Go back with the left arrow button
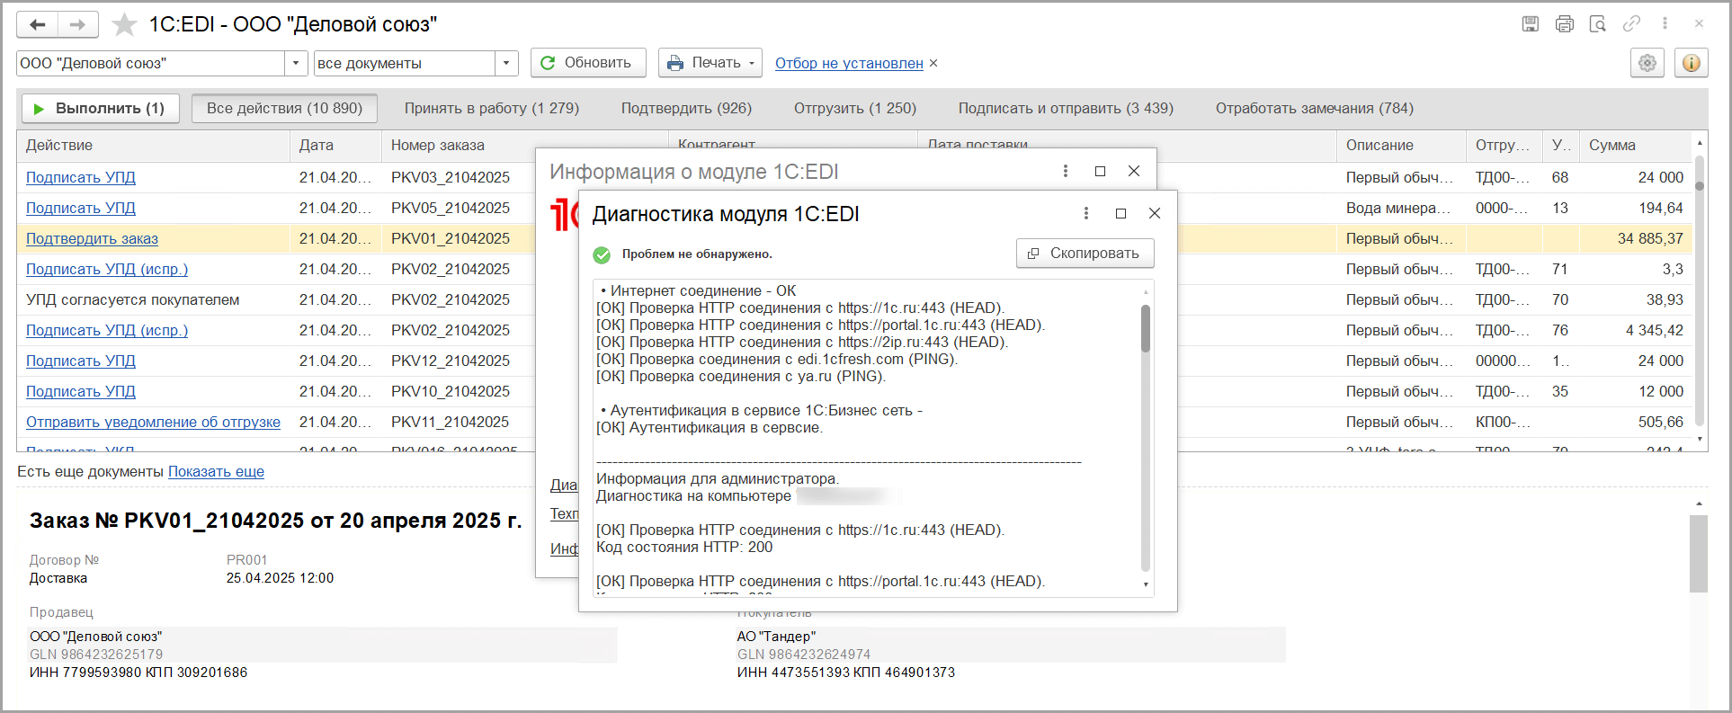This screenshot has width=1732, height=713. tap(38, 24)
